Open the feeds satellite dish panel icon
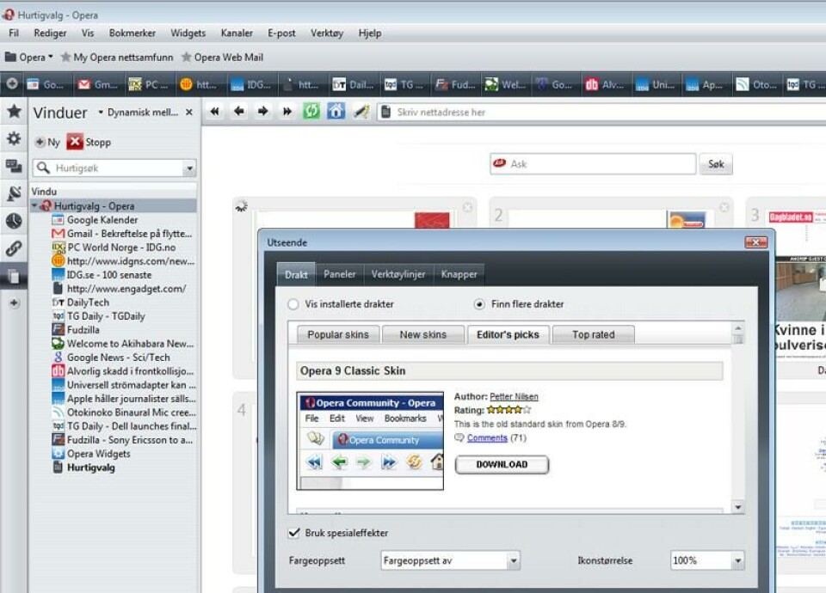Image resolution: width=826 pixels, height=593 pixels. tap(15, 193)
